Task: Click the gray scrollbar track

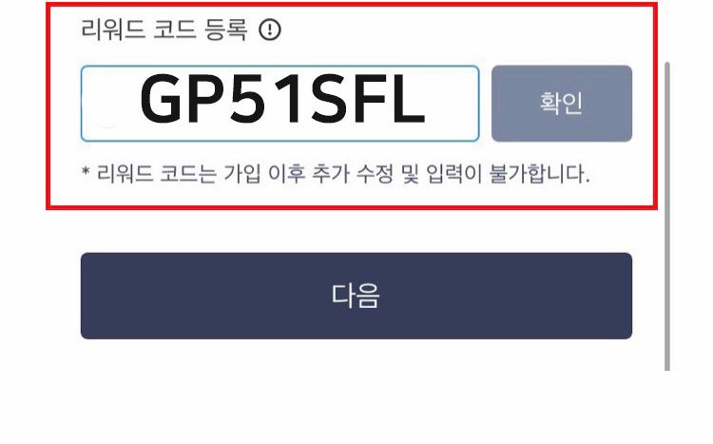Action: click(x=667, y=216)
